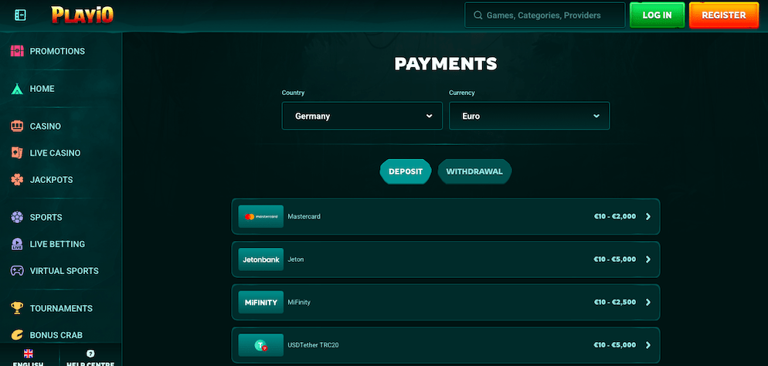Switch to the Deposit tab

pos(406,171)
